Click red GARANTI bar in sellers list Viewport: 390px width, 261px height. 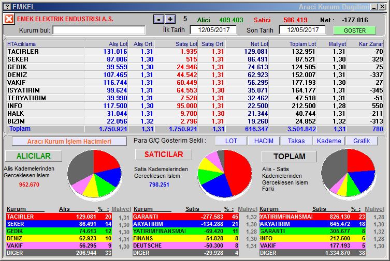pyautogui.click(x=185, y=217)
